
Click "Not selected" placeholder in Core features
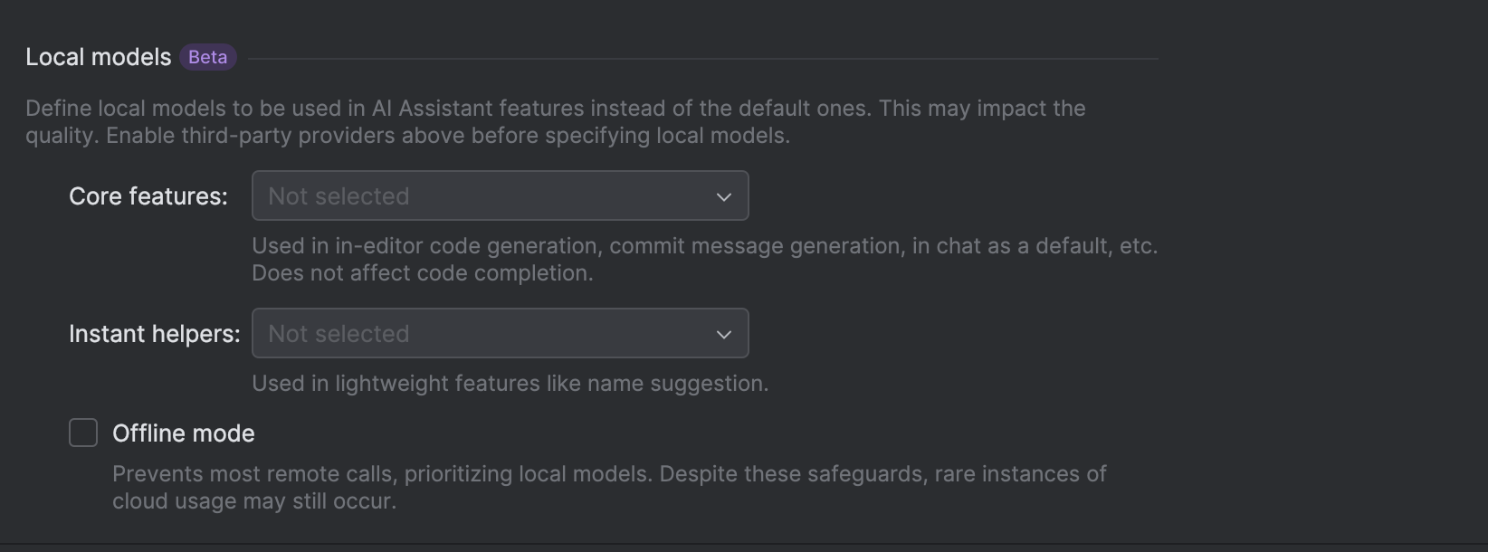pyautogui.click(x=339, y=196)
